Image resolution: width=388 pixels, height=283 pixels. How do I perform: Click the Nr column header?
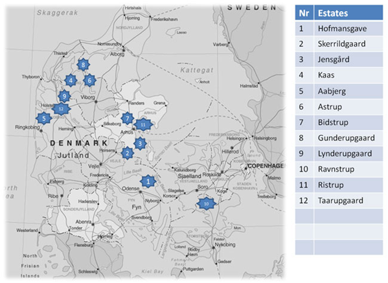304,12
